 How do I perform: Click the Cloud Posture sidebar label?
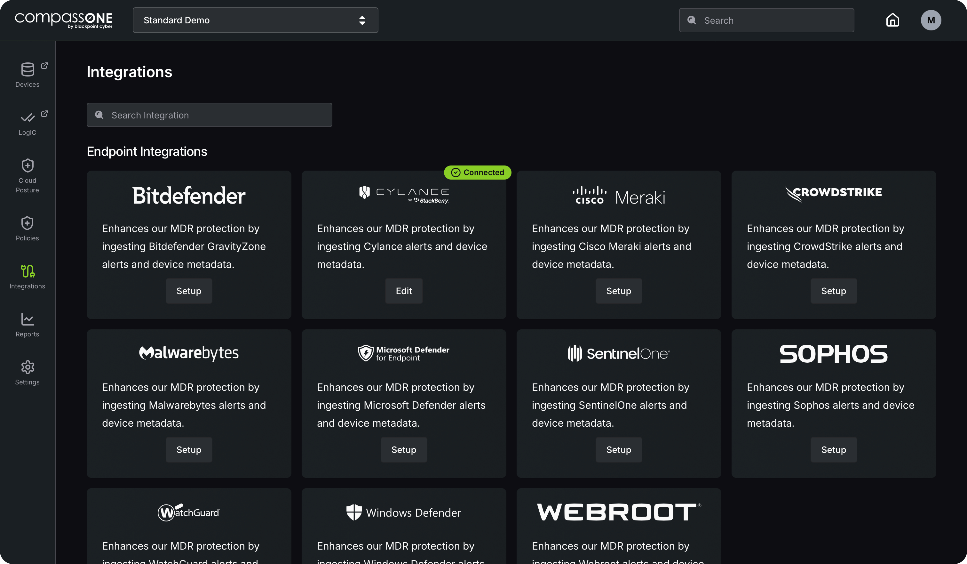(27, 185)
